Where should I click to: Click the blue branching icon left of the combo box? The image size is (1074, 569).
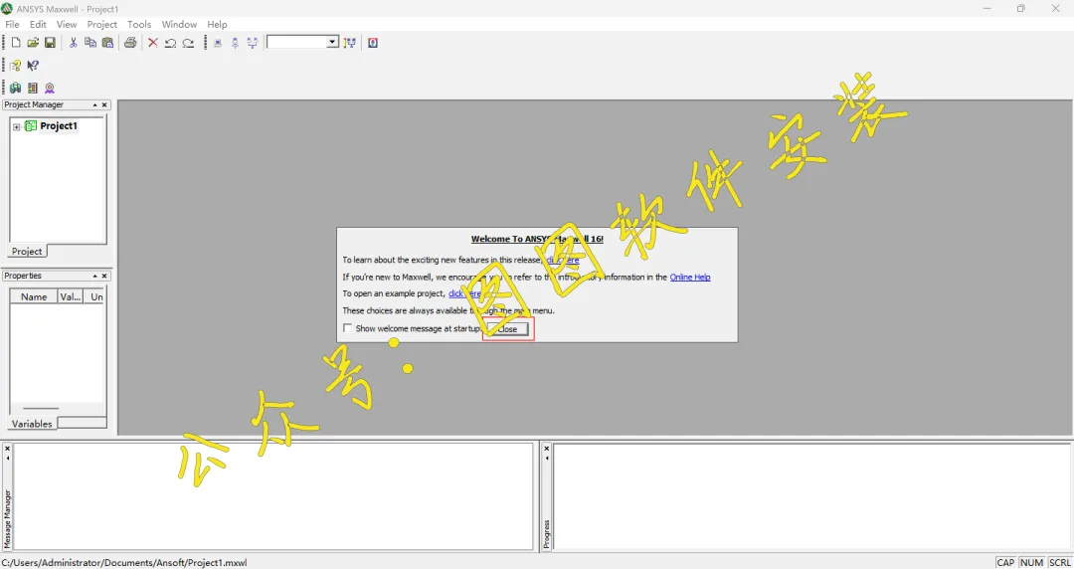253,43
